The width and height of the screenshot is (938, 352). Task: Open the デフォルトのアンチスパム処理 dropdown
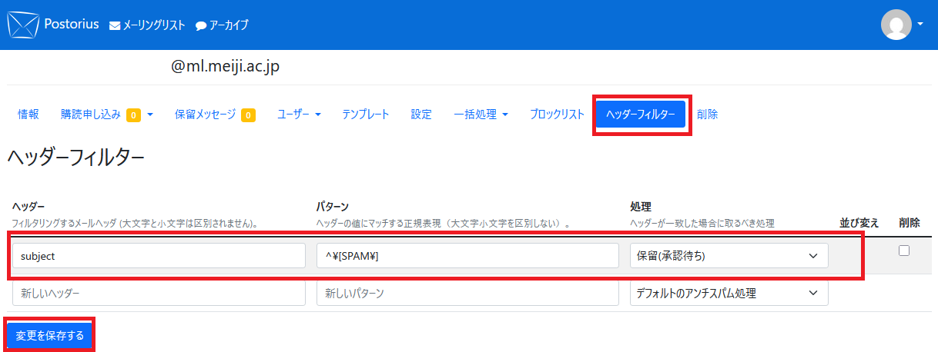[x=729, y=293]
